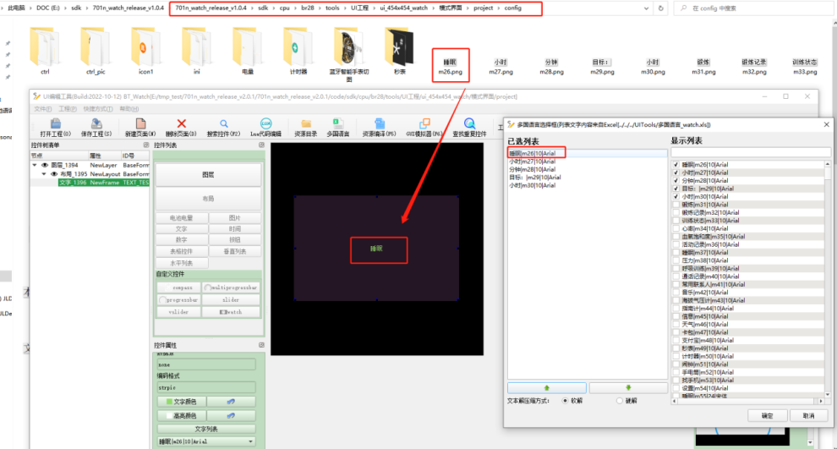Screen dimensions: 837x449
Task: Click the 显示列表 filter input field
Action: [750, 153]
